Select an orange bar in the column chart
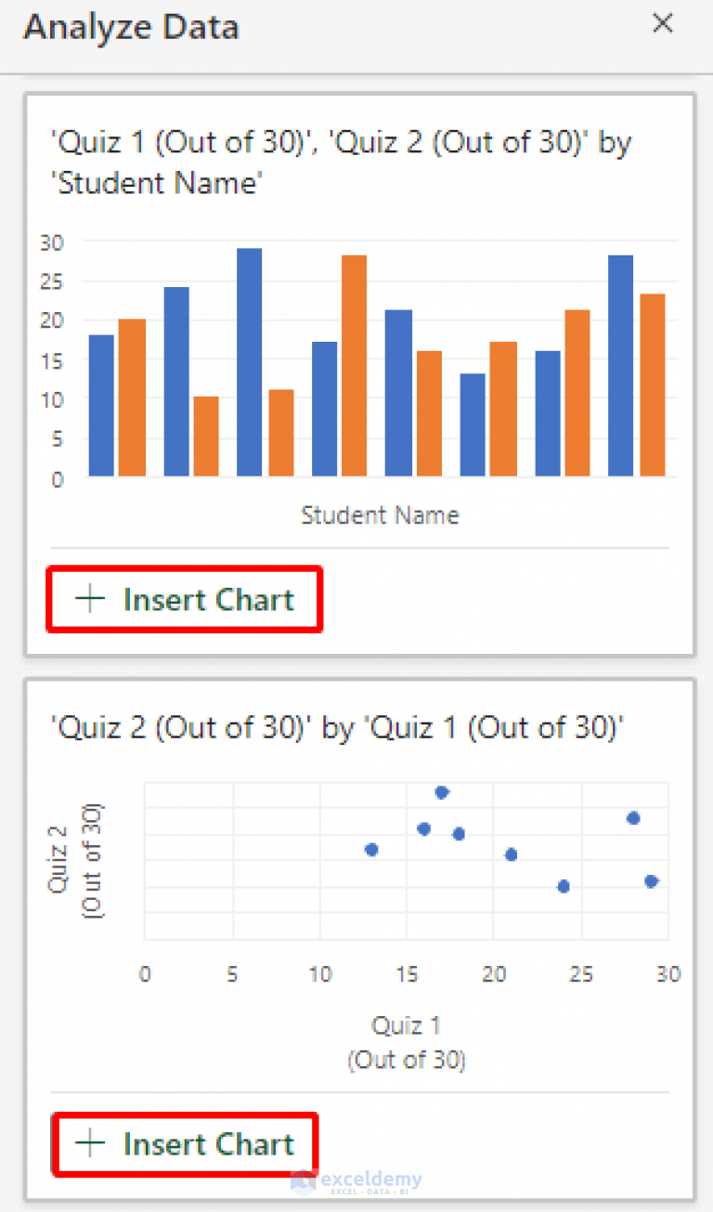This screenshot has height=1212, width=713. click(x=130, y=399)
